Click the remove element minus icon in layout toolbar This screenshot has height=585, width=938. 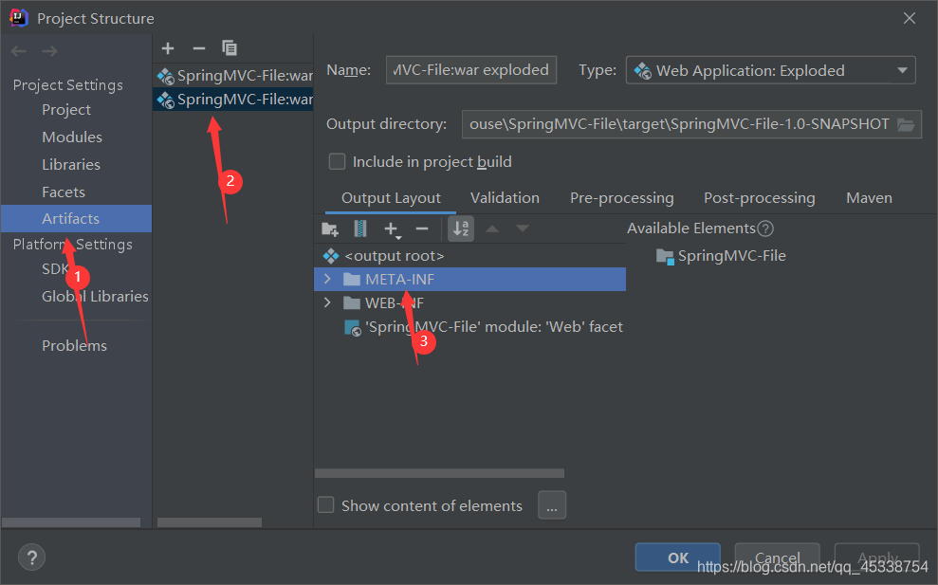(422, 229)
